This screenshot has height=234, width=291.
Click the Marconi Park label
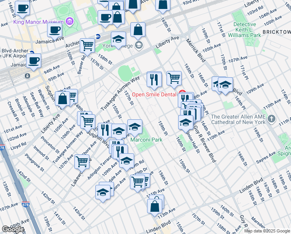[146, 140]
